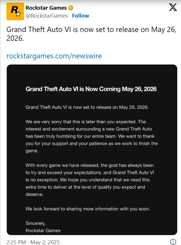Click the gold verified badge
This screenshot has height=245, width=181.
(71, 8)
